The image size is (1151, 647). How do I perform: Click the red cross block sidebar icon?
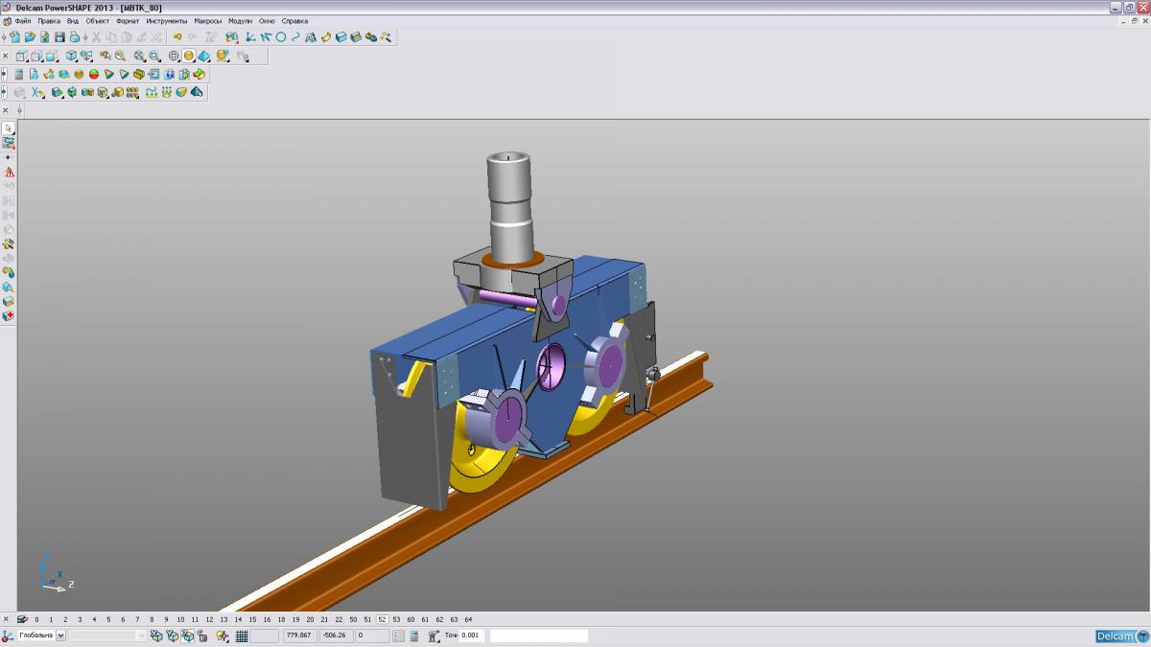(x=9, y=315)
